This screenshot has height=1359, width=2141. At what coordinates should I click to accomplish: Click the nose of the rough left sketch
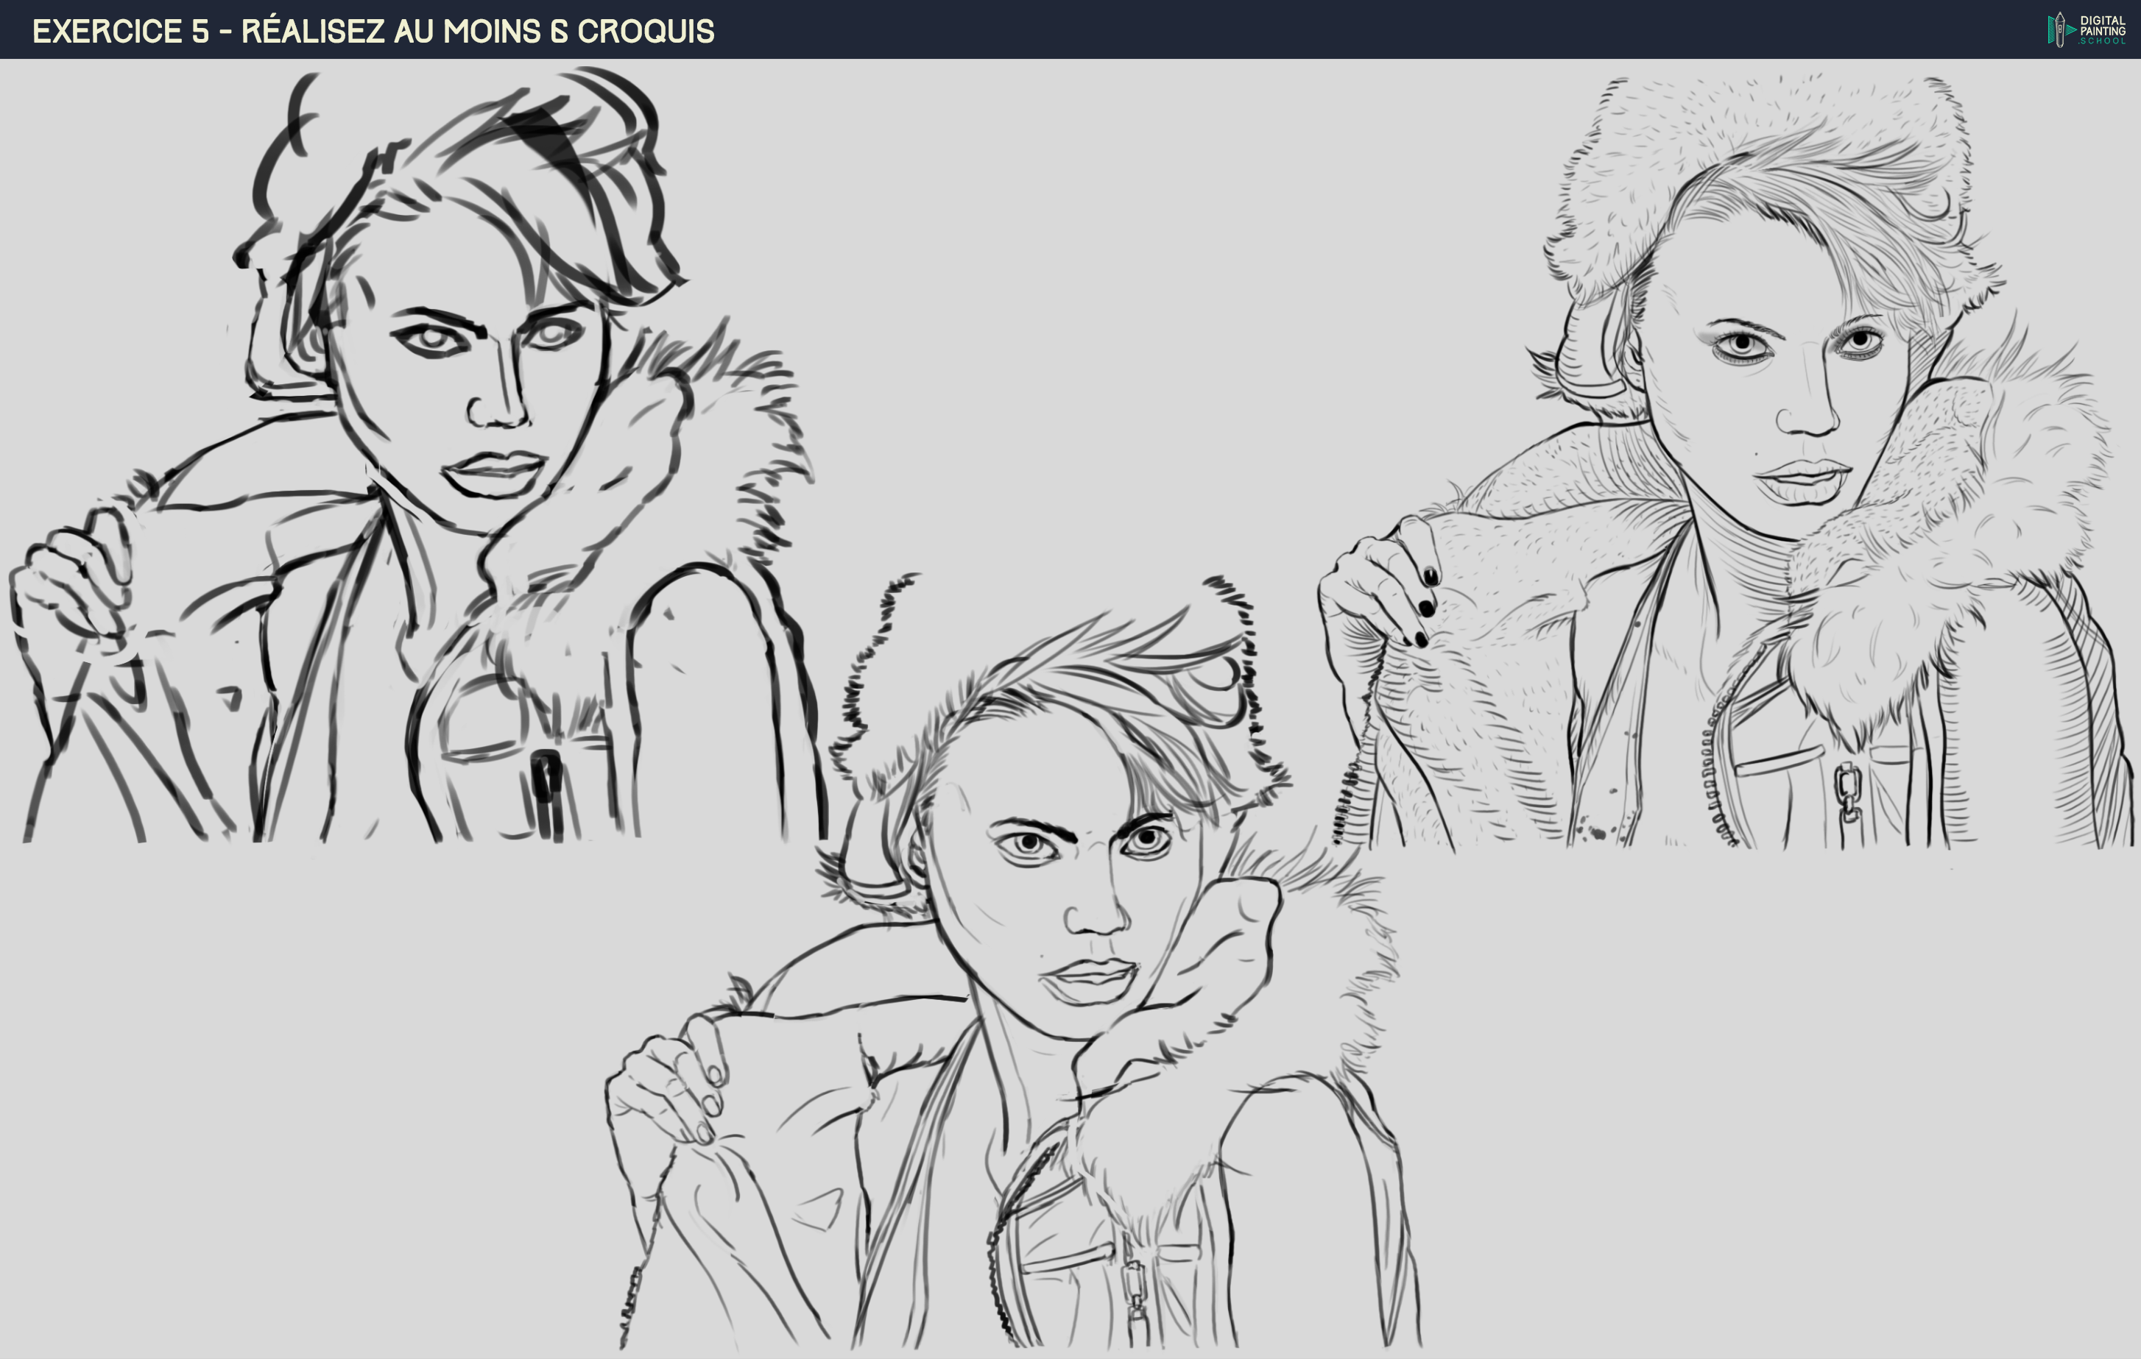pyautogui.click(x=498, y=405)
